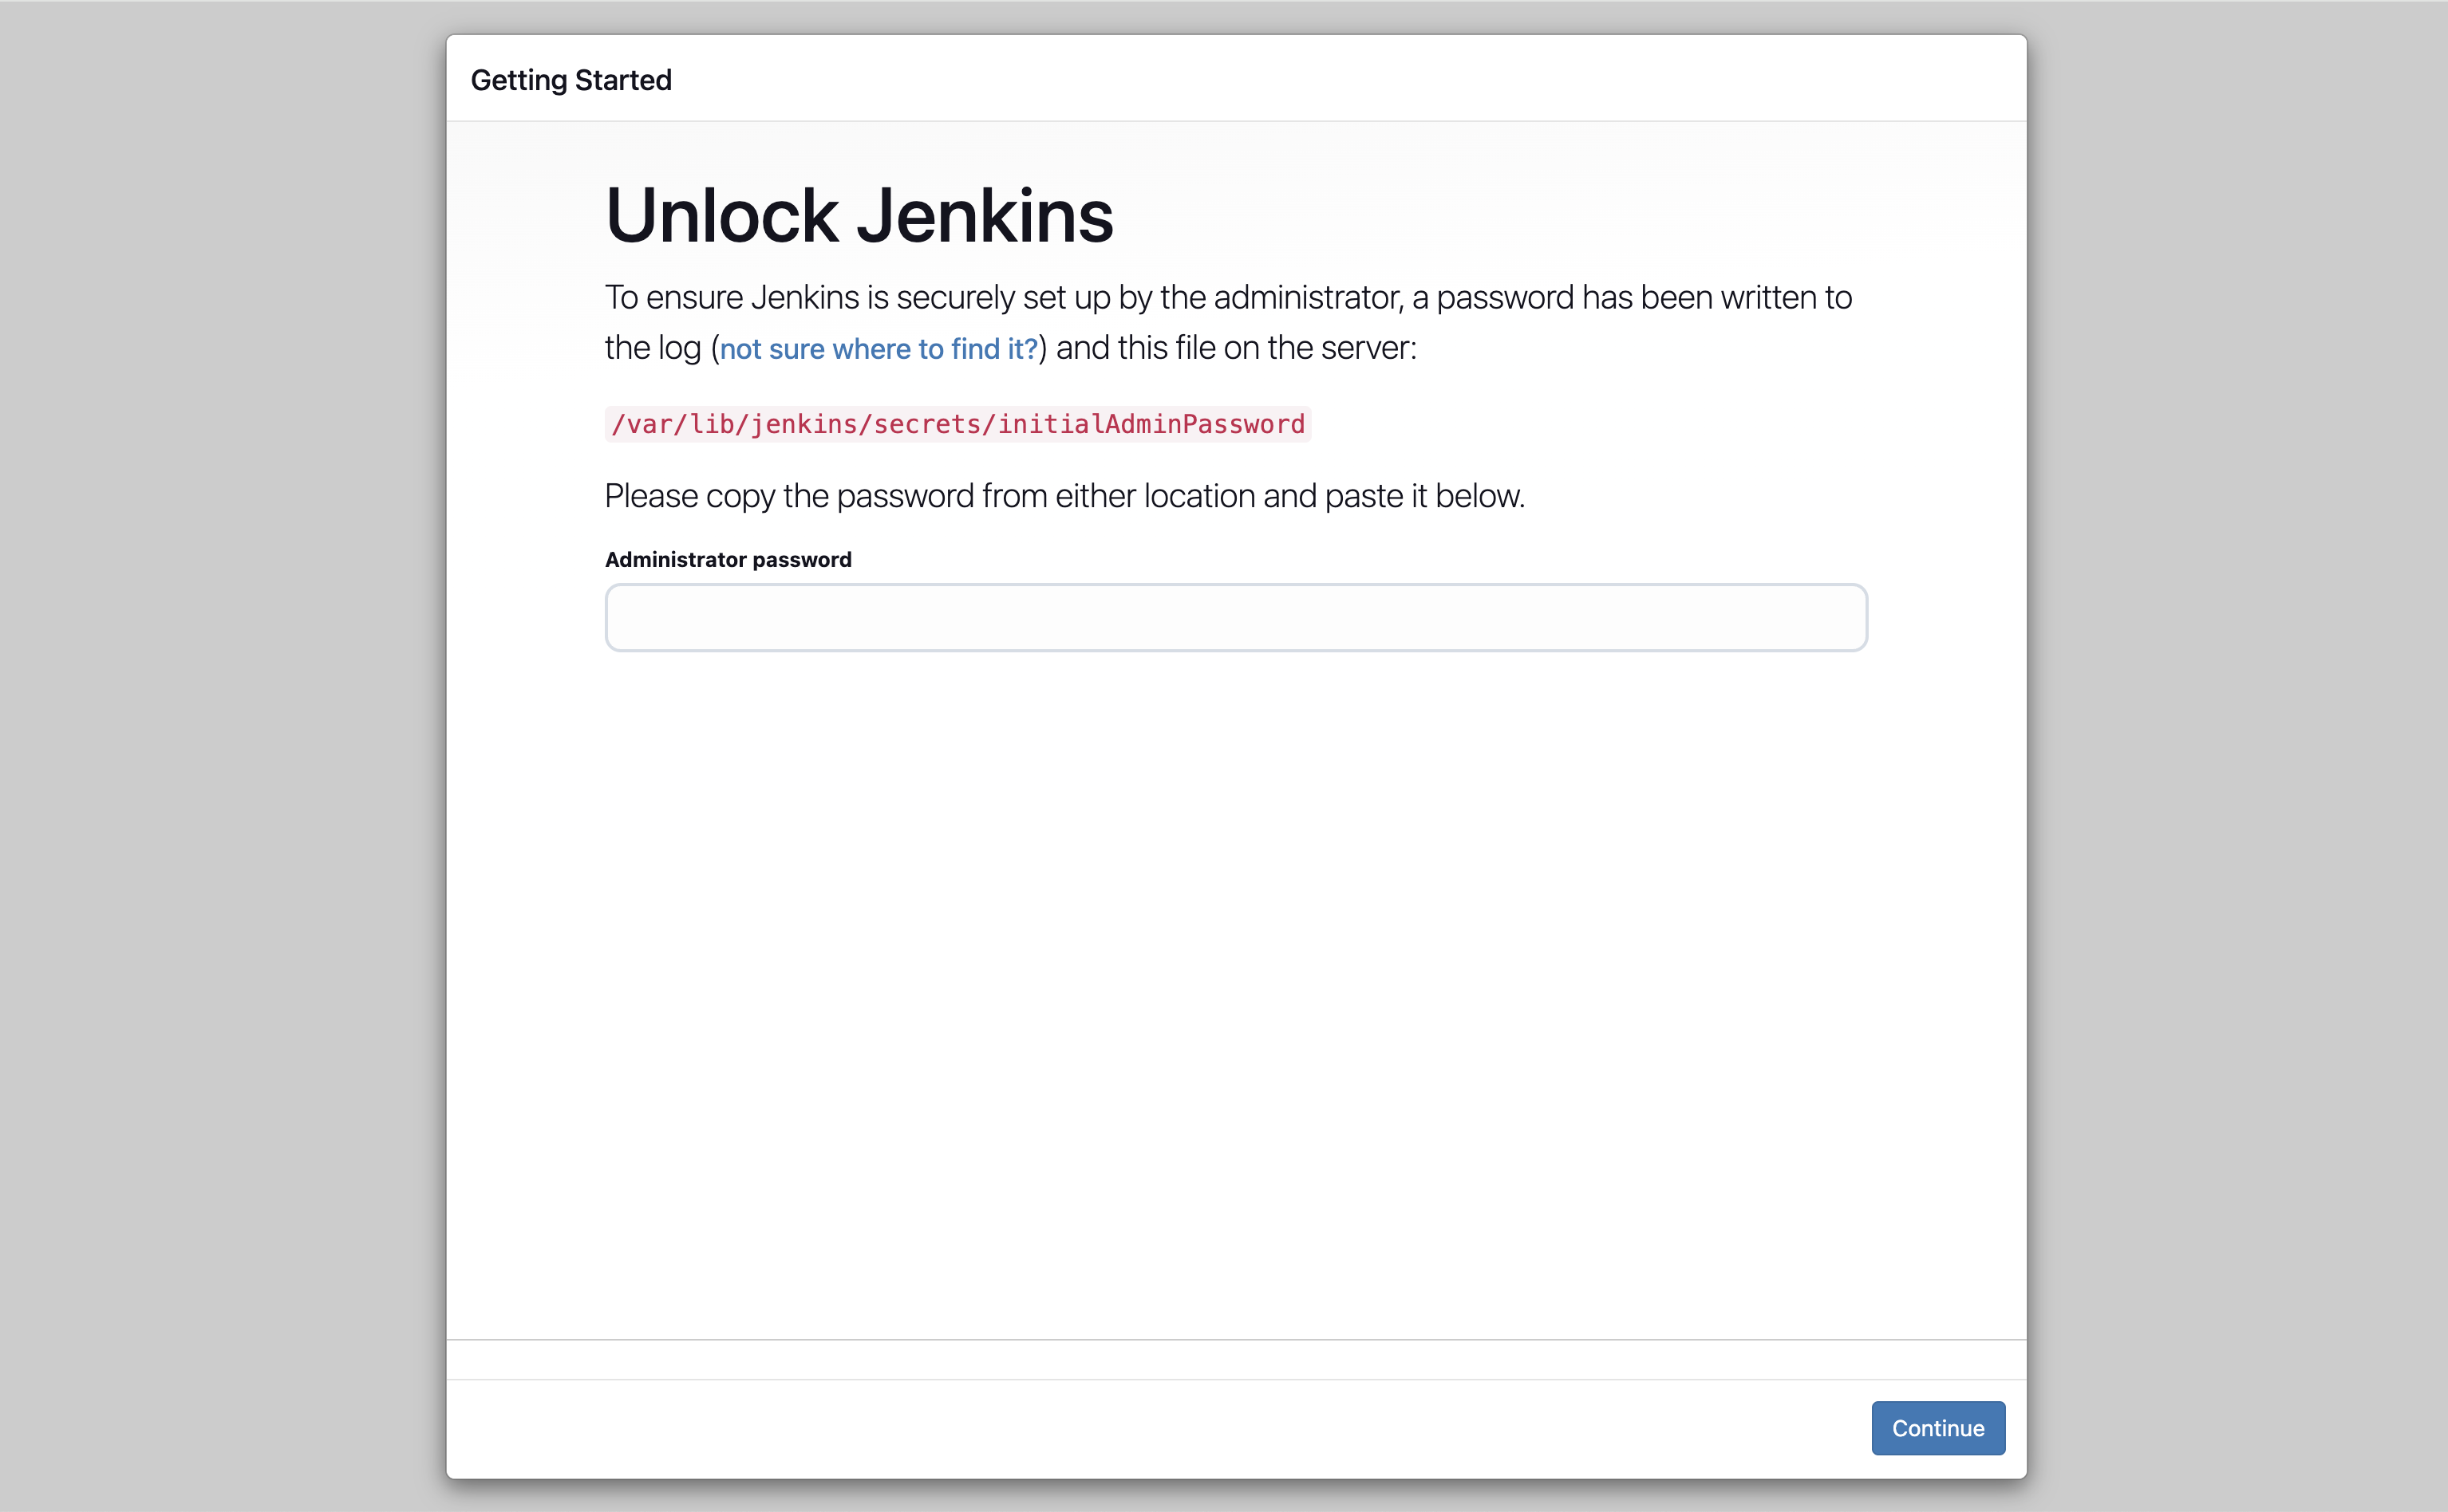Focus the Administrator password input field
The width and height of the screenshot is (2448, 1512).
1234,618
